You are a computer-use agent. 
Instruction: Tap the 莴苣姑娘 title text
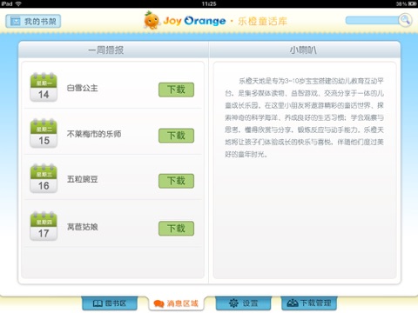tap(83, 227)
